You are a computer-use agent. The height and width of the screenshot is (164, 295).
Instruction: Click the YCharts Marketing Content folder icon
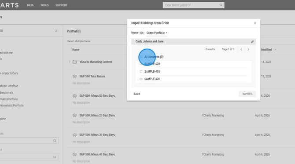(75, 62)
